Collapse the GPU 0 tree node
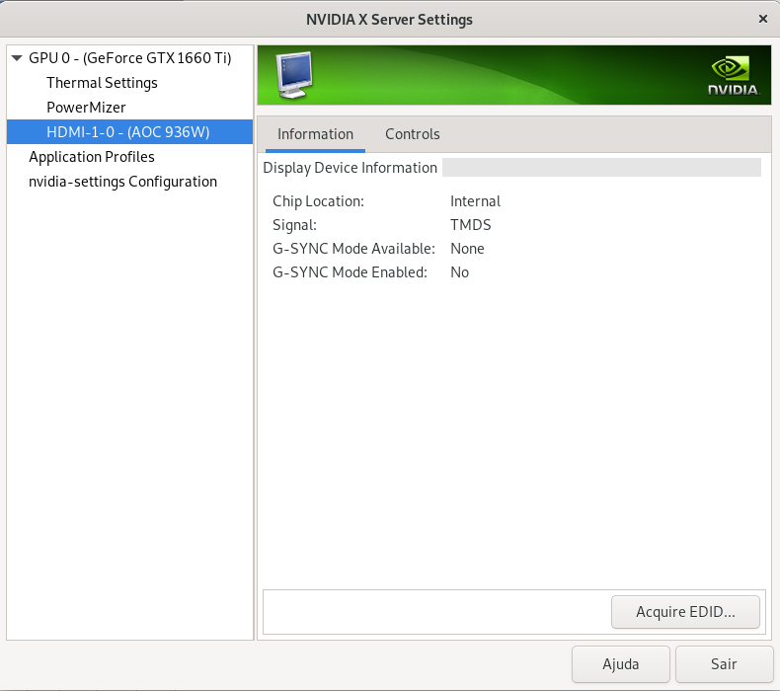 (x=17, y=58)
